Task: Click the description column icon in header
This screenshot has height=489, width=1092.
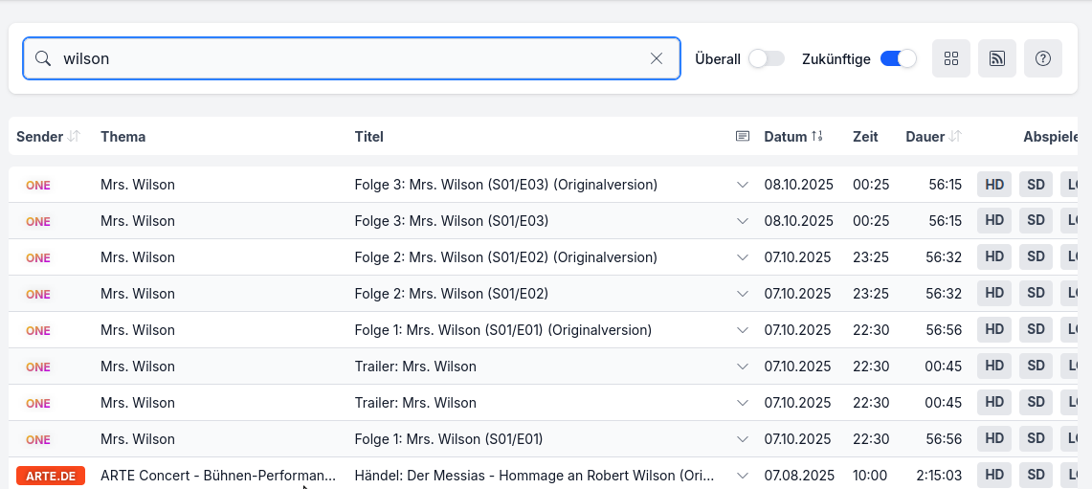Action: tap(743, 137)
